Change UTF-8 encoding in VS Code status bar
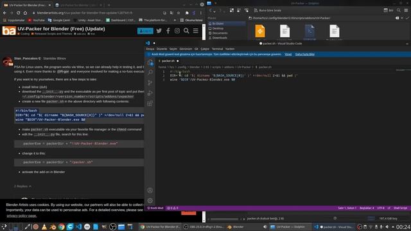 point(381,208)
